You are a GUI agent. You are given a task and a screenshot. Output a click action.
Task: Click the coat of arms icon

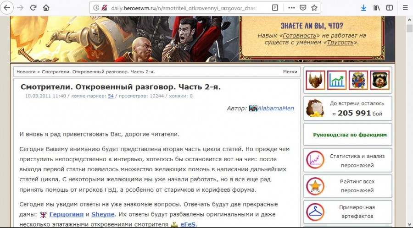click(358, 80)
